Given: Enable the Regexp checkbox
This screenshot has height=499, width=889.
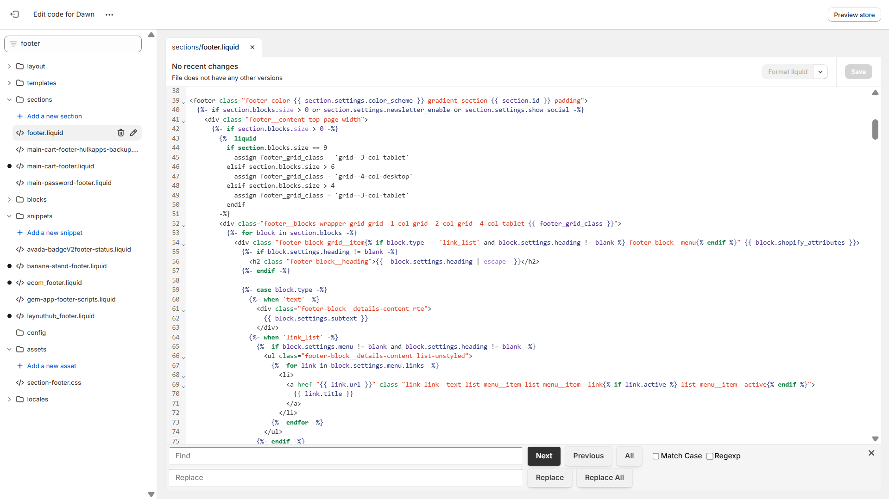Looking at the screenshot, I should pos(710,456).
